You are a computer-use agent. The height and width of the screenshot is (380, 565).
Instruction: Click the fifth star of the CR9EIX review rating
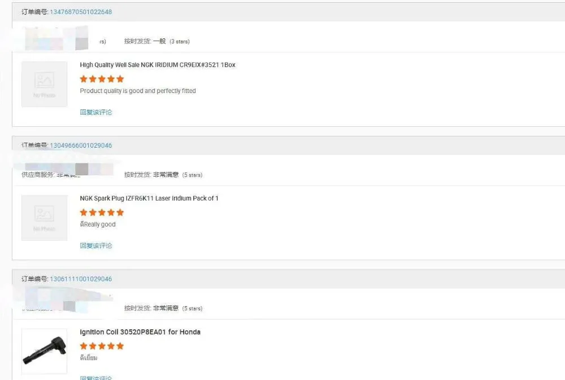[120, 79]
